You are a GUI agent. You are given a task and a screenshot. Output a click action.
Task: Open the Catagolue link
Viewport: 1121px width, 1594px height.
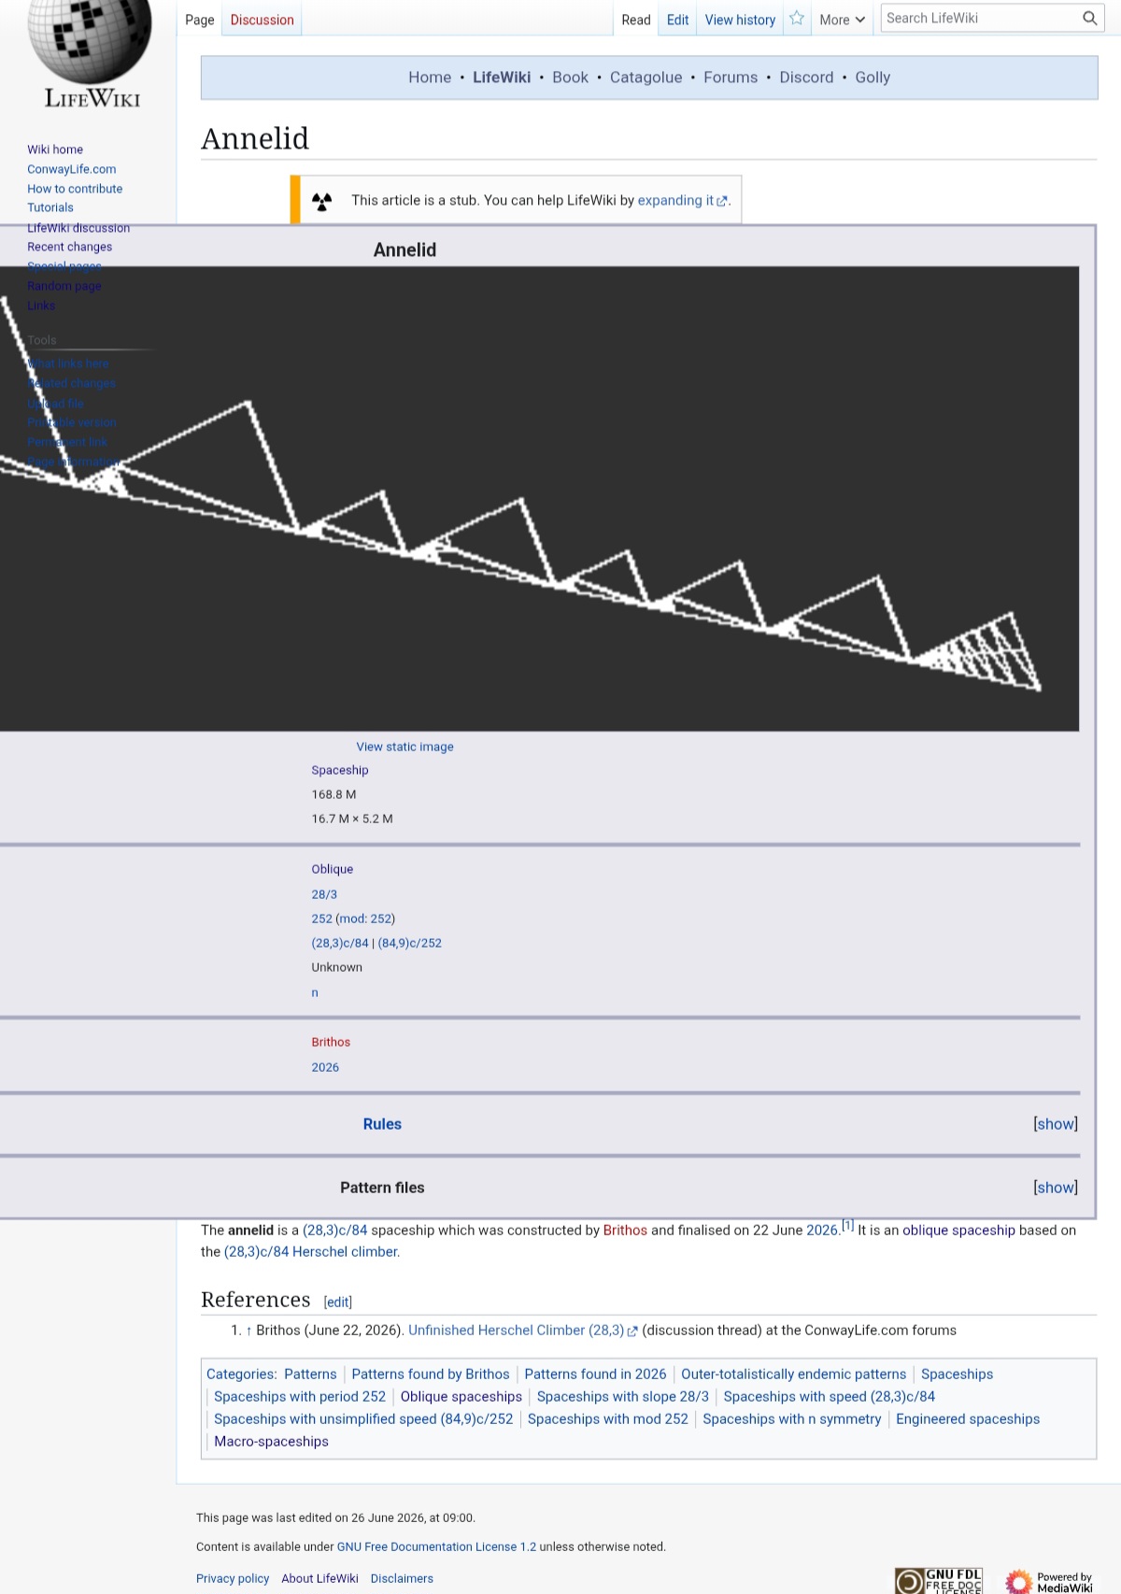click(x=646, y=78)
